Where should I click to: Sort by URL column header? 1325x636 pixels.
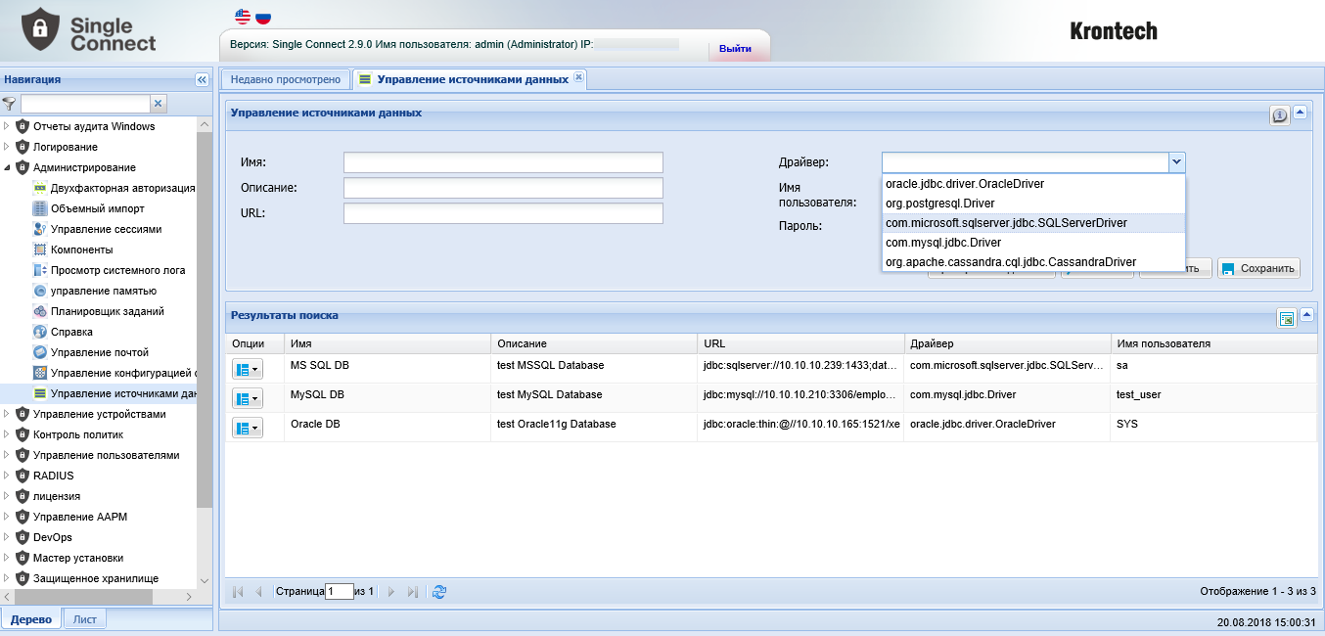click(800, 344)
